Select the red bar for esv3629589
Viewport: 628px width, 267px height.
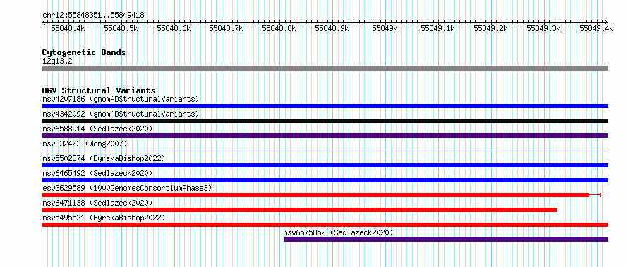315,195
